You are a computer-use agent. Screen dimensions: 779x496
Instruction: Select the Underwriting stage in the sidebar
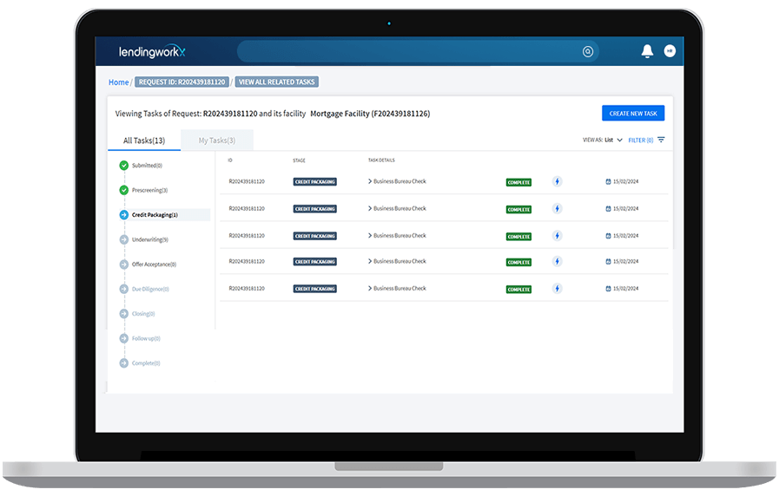point(149,239)
